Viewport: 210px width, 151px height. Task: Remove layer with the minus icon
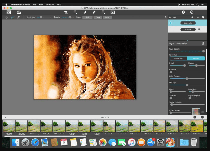click(198, 17)
